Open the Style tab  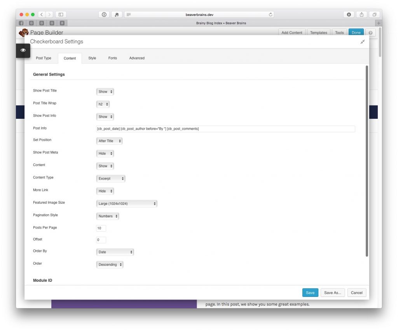coord(92,58)
